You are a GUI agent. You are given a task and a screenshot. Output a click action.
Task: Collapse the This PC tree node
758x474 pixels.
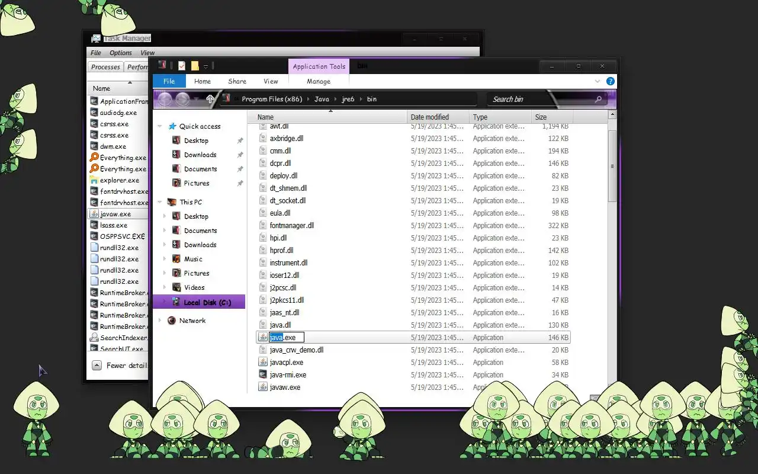point(159,203)
